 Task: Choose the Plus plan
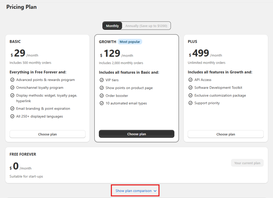click(x=226, y=134)
